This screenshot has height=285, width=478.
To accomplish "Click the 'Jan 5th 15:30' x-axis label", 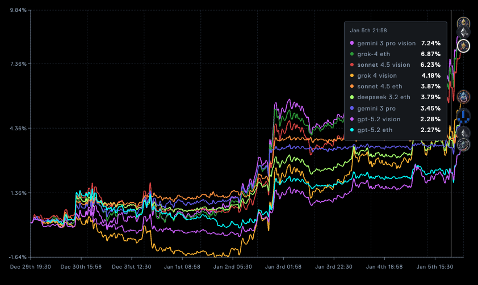I will tap(435, 267).
